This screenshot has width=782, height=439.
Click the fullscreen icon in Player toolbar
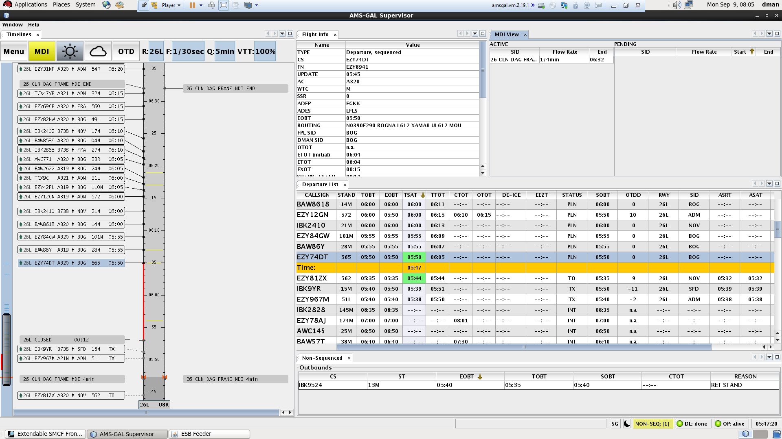(x=224, y=5)
